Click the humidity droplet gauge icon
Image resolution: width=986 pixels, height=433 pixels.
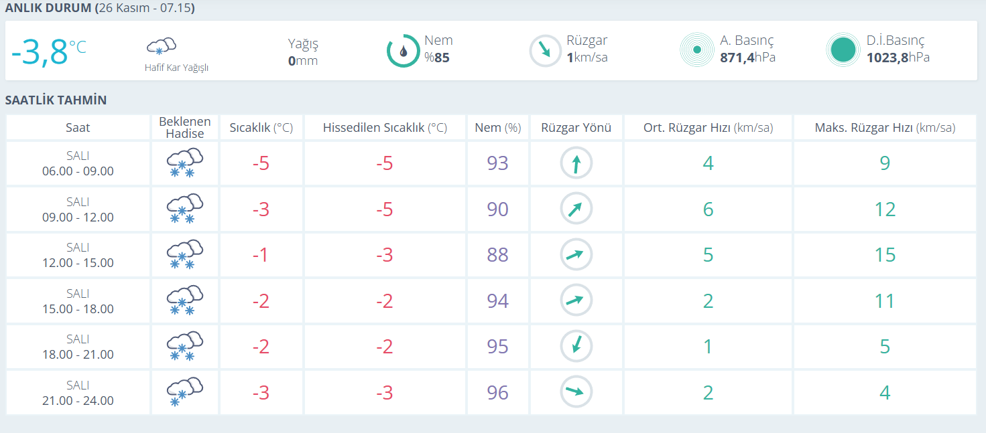pyautogui.click(x=403, y=51)
